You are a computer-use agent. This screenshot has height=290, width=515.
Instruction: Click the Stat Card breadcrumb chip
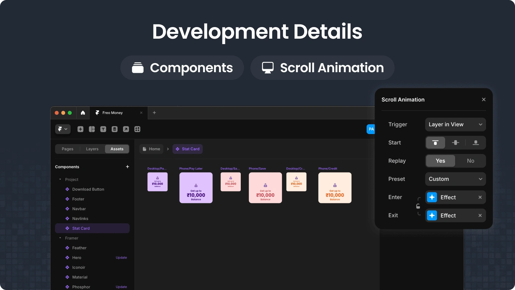(x=188, y=149)
